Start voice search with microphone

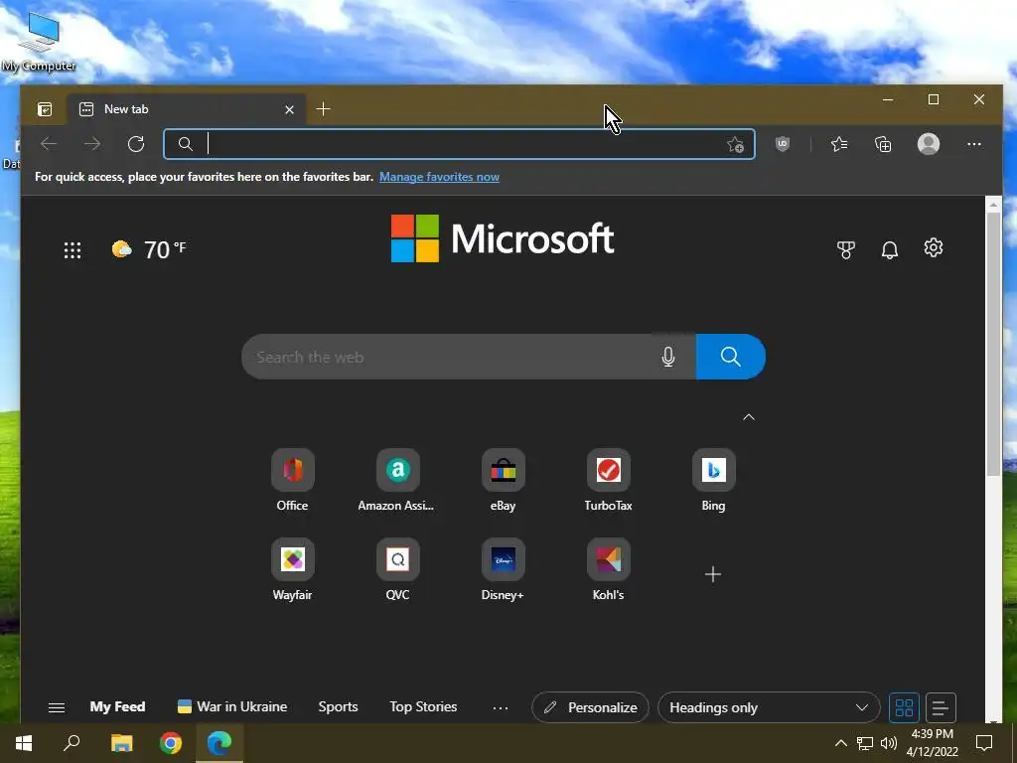[668, 357]
